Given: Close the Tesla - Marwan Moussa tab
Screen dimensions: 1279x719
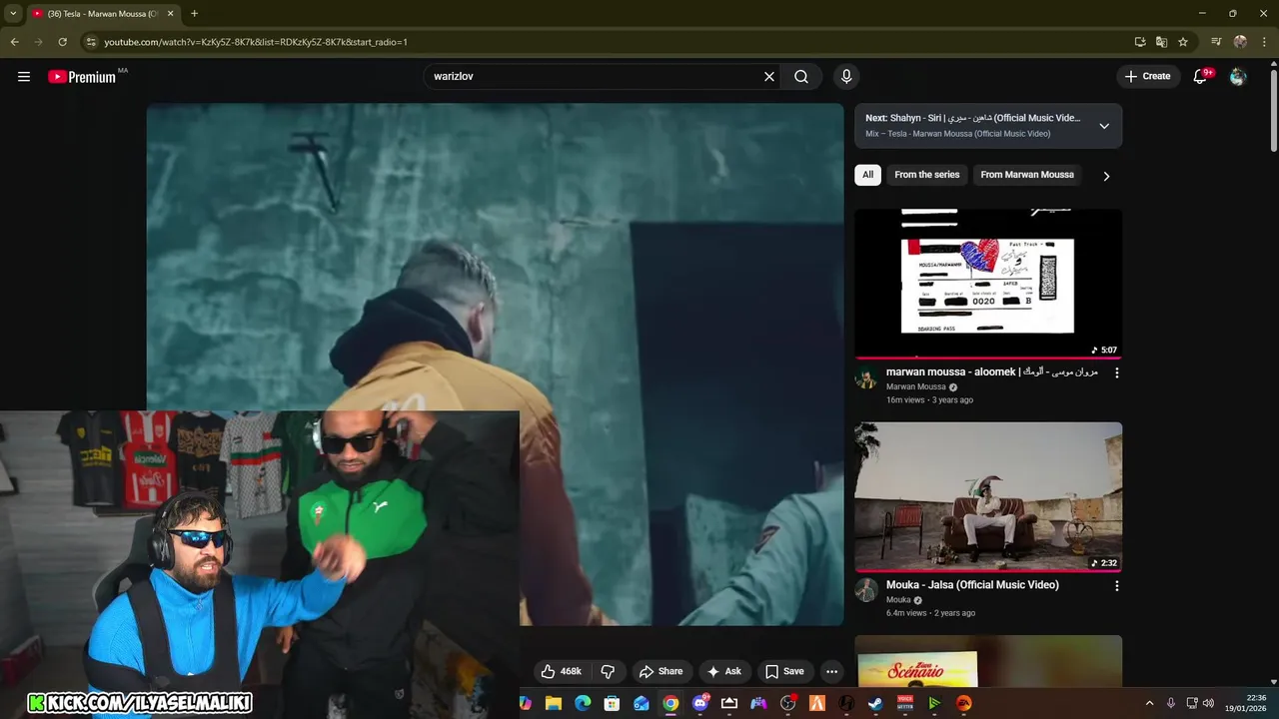Looking at the screenshot, I should coord(170,14).
